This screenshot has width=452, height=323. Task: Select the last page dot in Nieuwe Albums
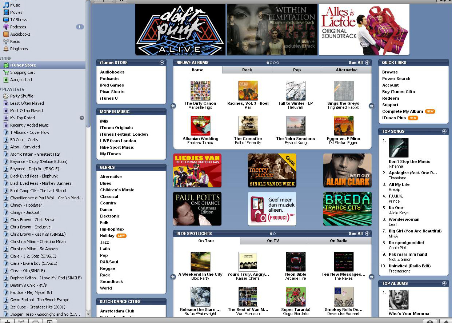coord(277,63)
